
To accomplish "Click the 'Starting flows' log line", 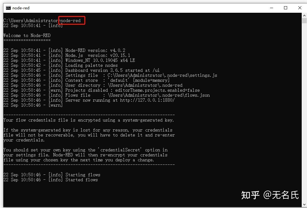I will pyautogui.click(x=52, y=175).
